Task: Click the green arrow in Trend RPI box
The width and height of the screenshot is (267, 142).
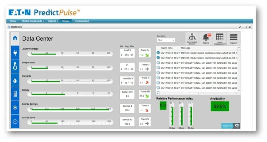Action: (147, 96)
